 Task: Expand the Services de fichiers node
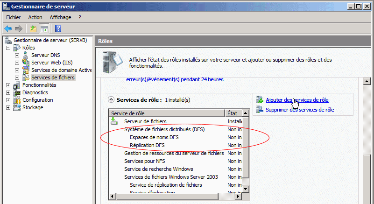(x=17, y=78)
